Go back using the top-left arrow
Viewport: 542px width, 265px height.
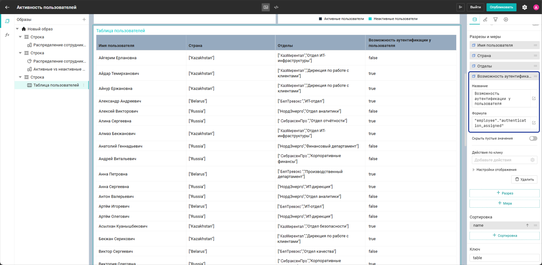tap(7, 7)
